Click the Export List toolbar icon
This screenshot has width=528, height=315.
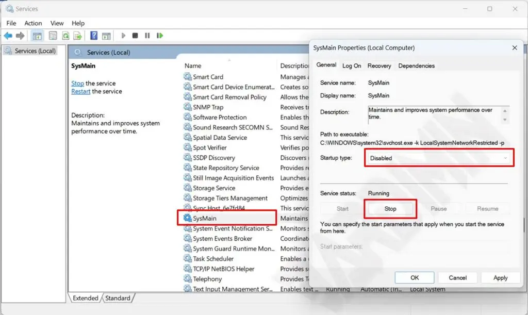[x=78, y=36]
